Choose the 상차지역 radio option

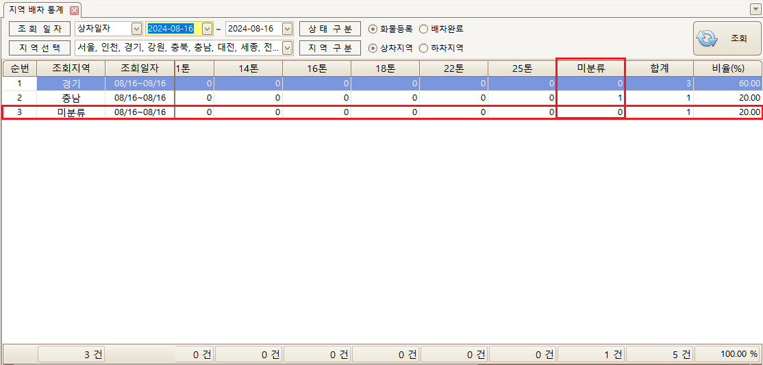point(373,48)
